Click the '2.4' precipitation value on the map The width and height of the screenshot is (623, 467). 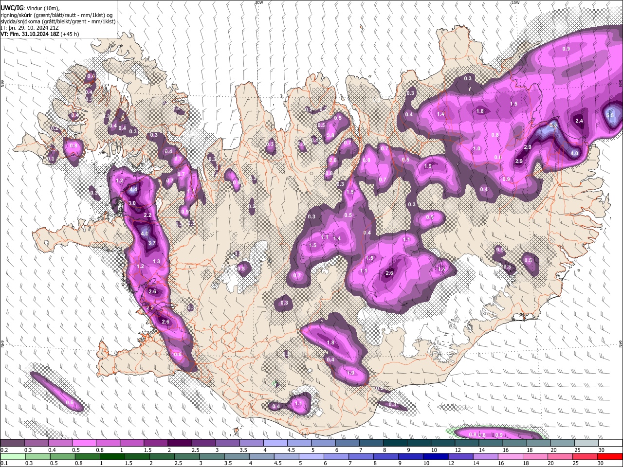(579, 121)
